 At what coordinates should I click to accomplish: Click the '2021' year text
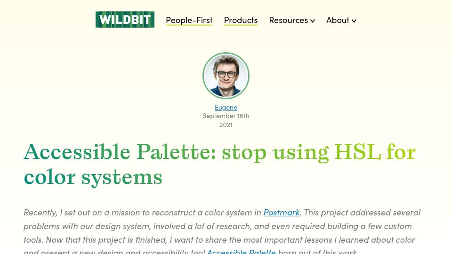[x=226, y=125]
